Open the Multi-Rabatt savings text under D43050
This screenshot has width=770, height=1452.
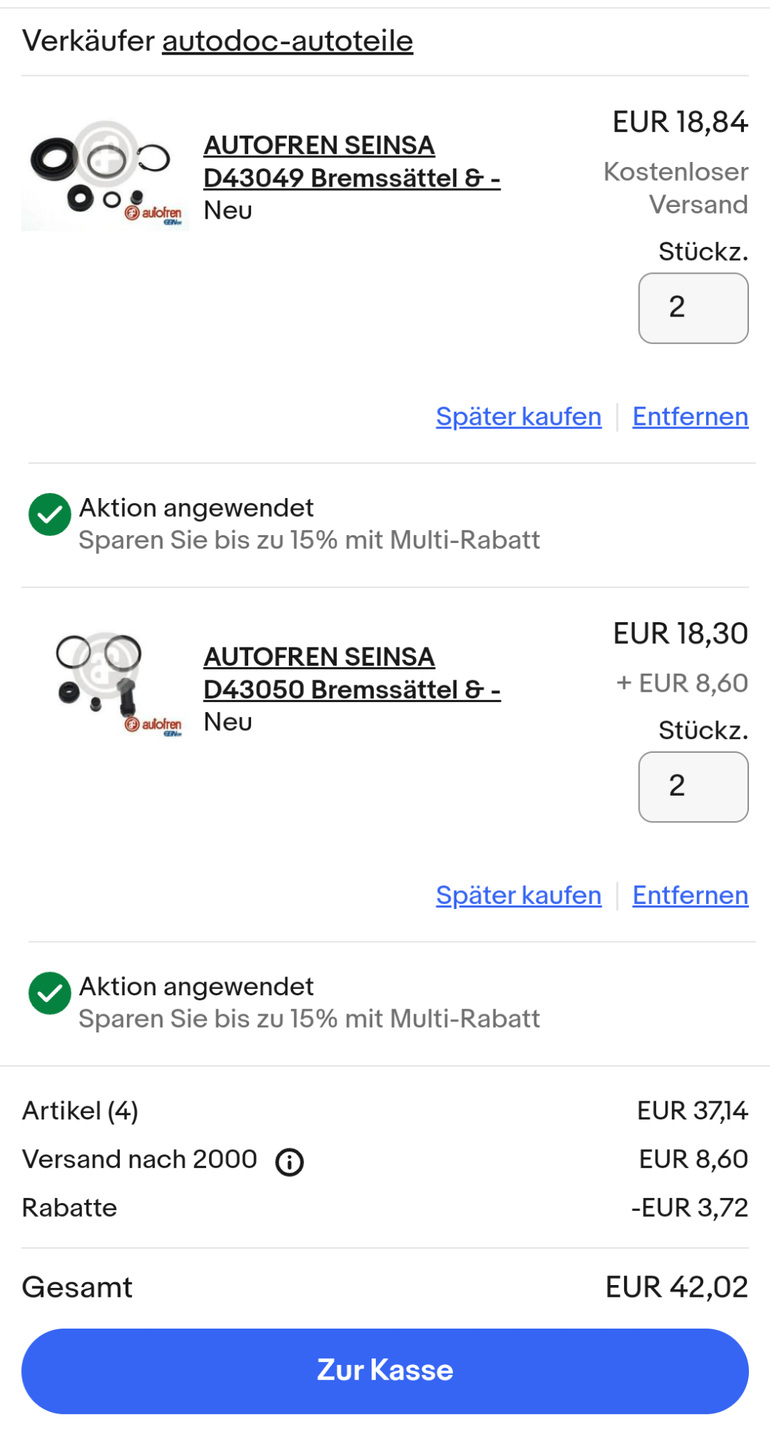point(309,1019)
